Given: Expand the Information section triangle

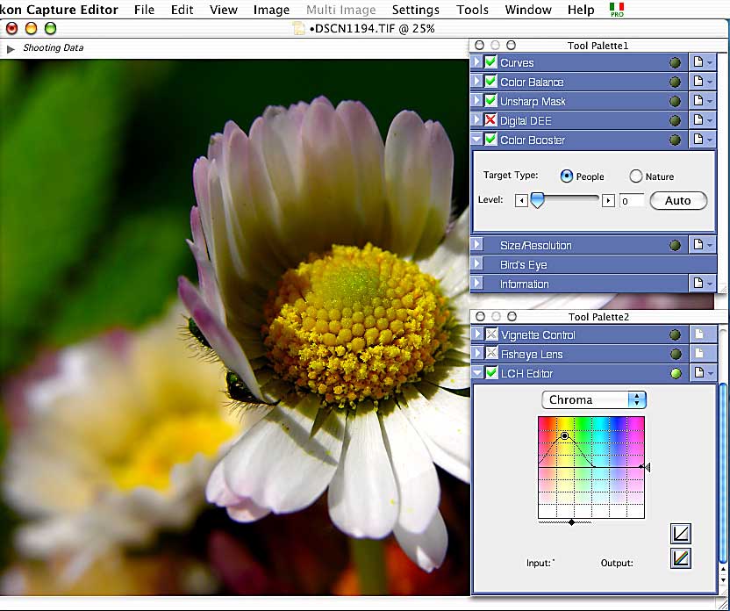Looking at the screenshot, I should point(476,284).
